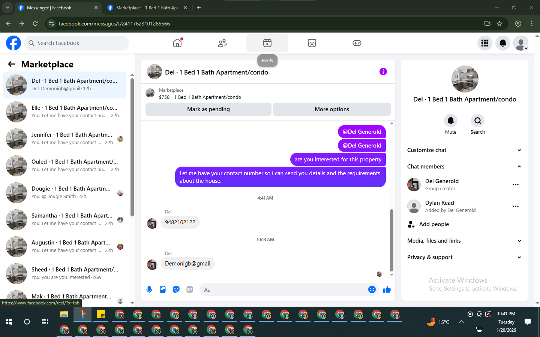Choose a GIF in the composer
The width and height of the screenshot is (540, 337).
click(190, 289)
